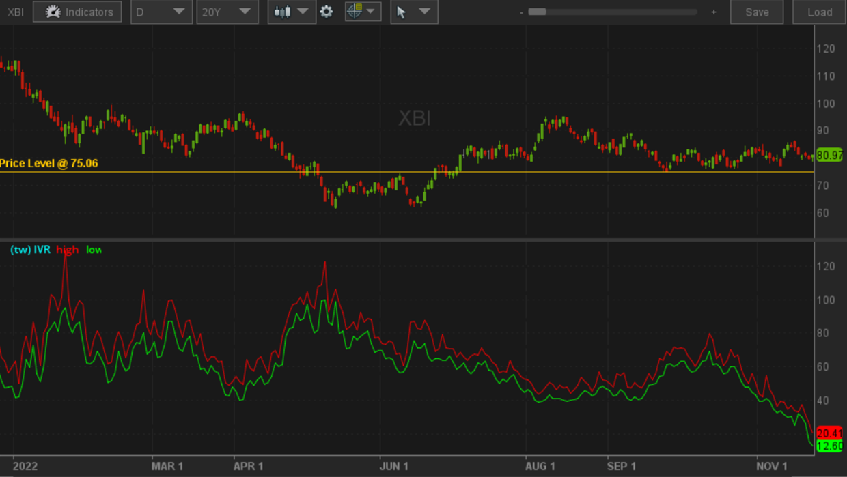The height and width of the screenshot is (477, 847).
Task: Click the 100 label on the IVR axis
Action: [x=825, y=300]
